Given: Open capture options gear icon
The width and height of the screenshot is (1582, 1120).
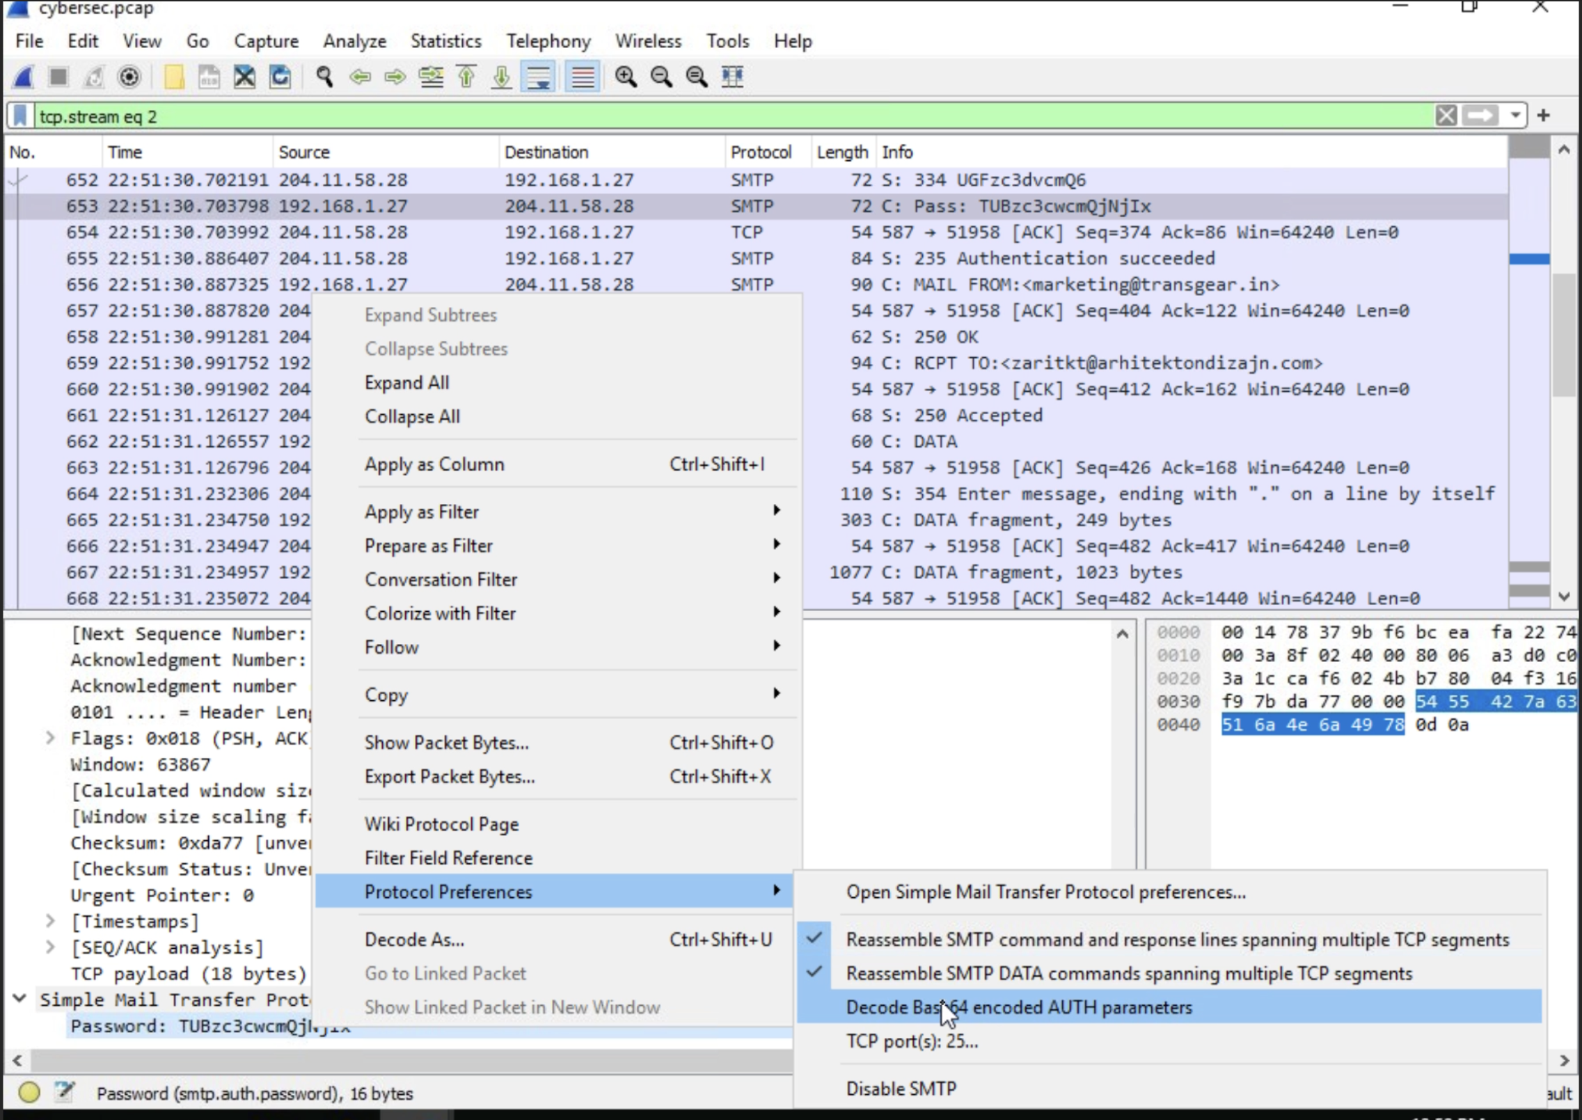Looking at the screenshot, I should click(129, 77).
